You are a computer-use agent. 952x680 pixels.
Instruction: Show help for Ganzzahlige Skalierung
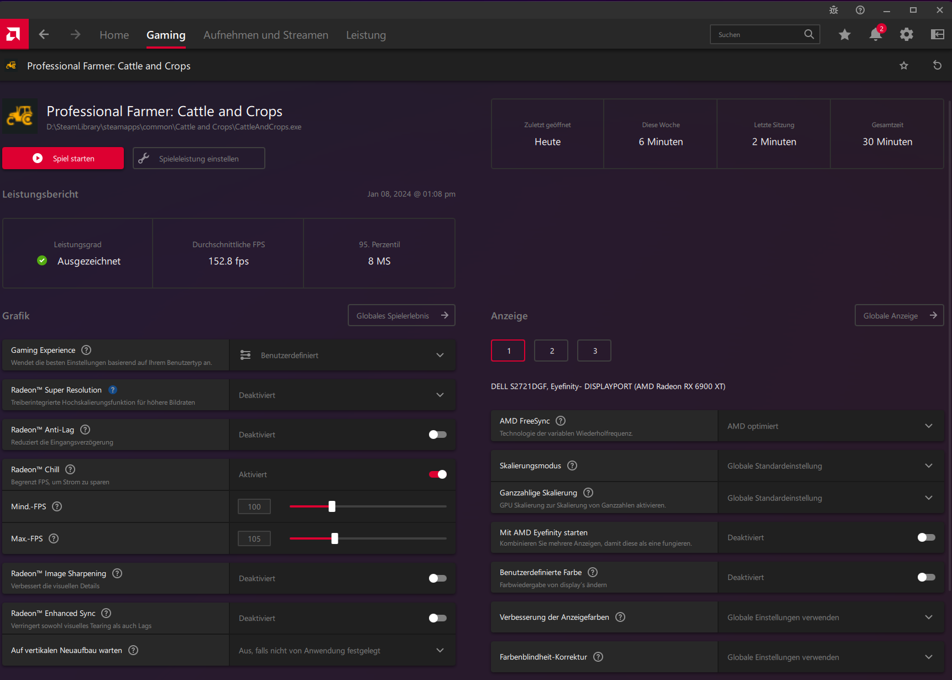coord(588,493)
